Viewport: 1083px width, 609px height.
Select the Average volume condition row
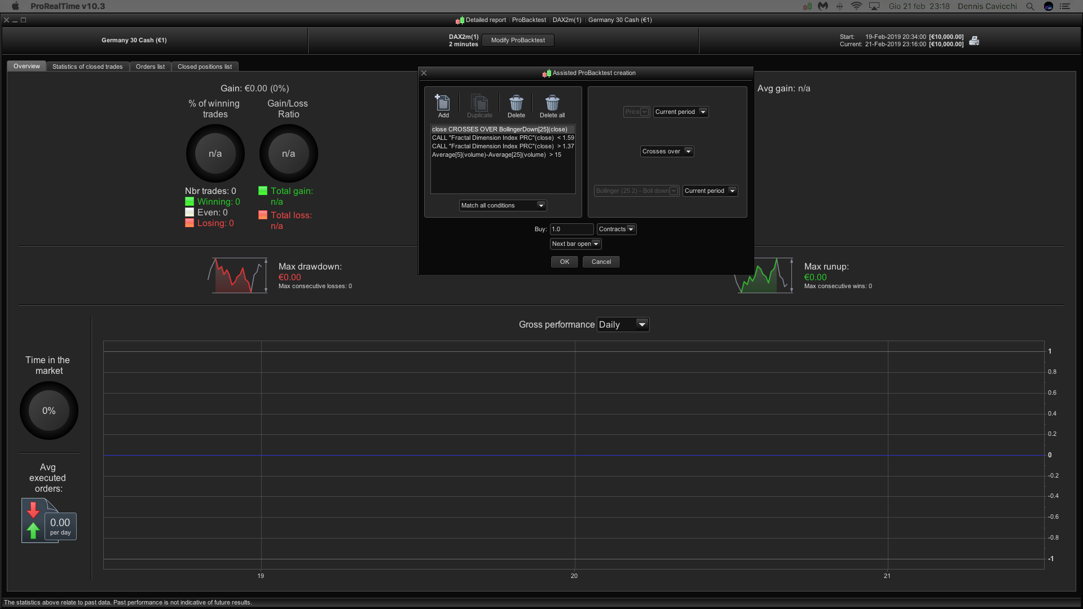[x=496, y=155]
